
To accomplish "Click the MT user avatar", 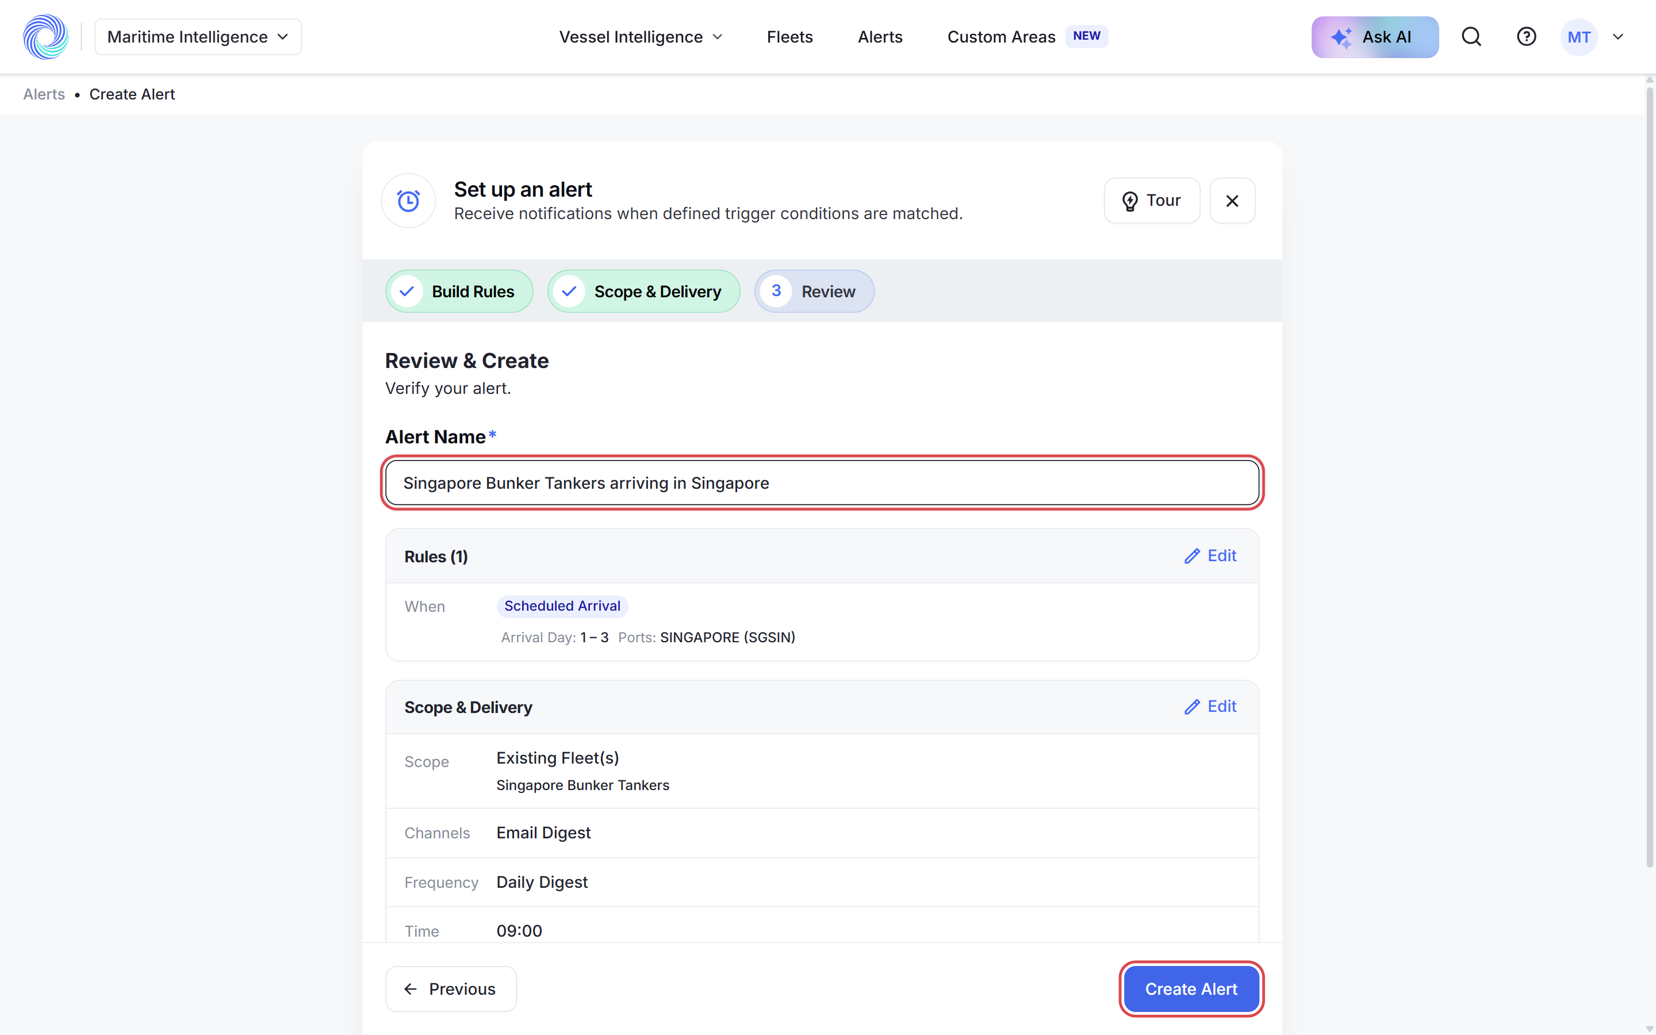I will (x=1579, y=37).
